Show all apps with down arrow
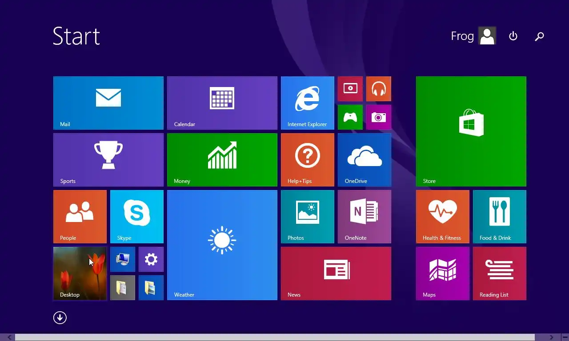The width and height of the screenshot is (569, 341). 60,317
